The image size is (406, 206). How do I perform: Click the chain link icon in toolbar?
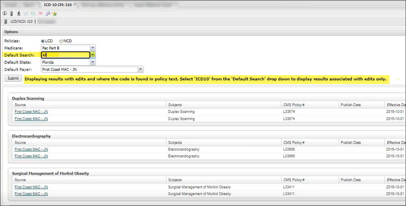click(x=11, y=14)
